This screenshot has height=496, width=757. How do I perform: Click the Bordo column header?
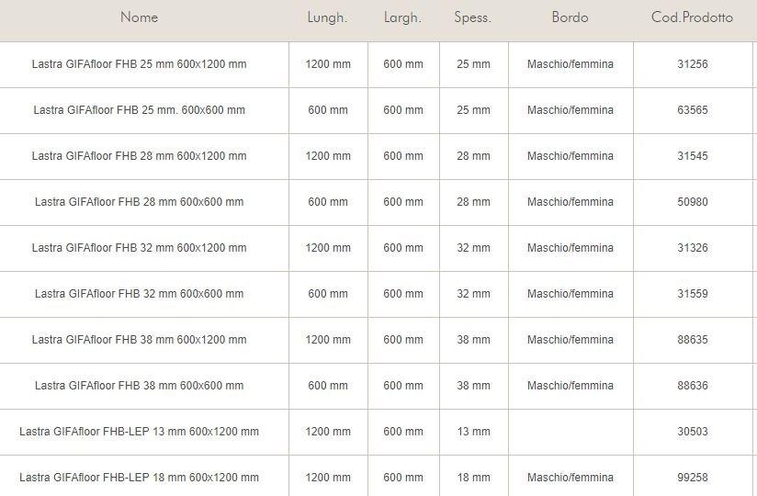coord(570,17)
